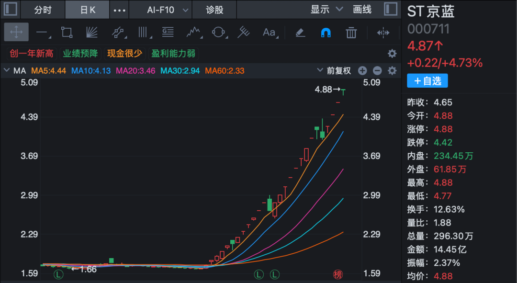Open the Aa text annotation tool
The width and height of the screenshot is (517, 283).
point(269,32)
